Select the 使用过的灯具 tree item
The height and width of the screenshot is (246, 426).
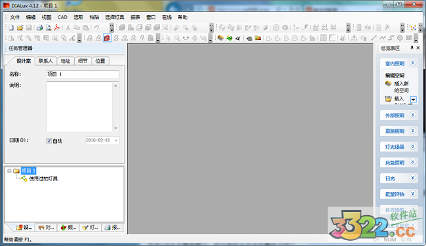click(x=43, y=178)
